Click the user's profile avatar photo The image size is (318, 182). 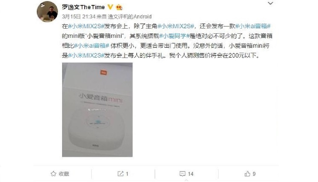click(47, 12)
